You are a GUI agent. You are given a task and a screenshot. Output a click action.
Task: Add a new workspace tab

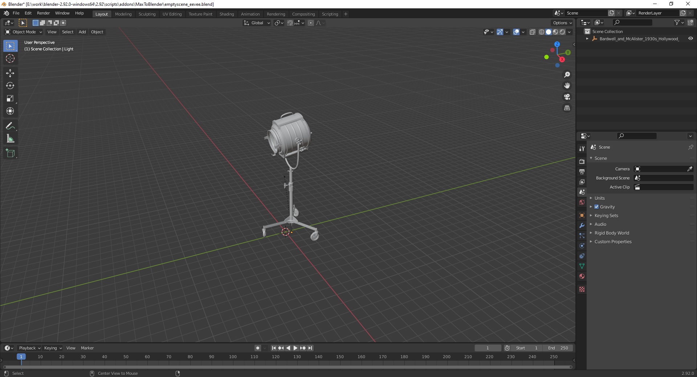(x=346, y=14)
